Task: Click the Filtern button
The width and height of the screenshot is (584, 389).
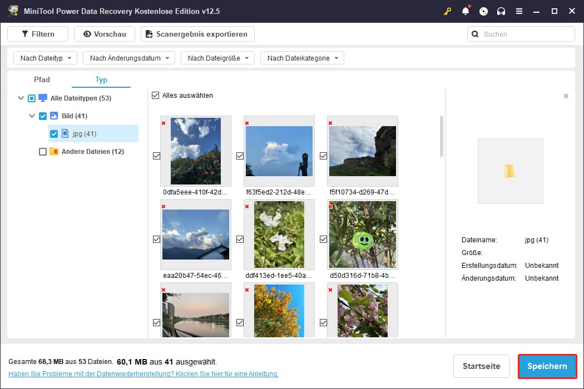Action: pos(38,34)
